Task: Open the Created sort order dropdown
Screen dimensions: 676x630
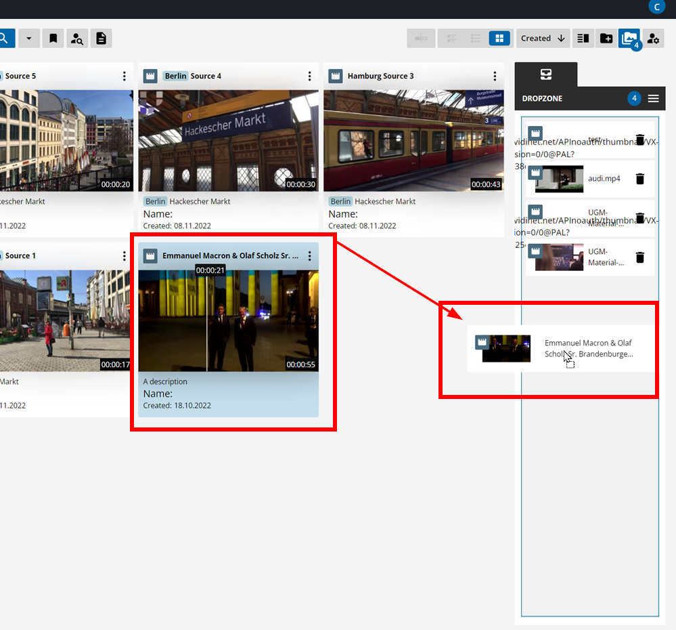Action: (x=543, y=39)
